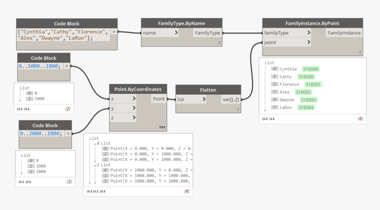Click the lacing indicator on FamilyInstance.ByPoint node
Image resolution: width=380 pixels, height=210 pixels.
[360, 52]
